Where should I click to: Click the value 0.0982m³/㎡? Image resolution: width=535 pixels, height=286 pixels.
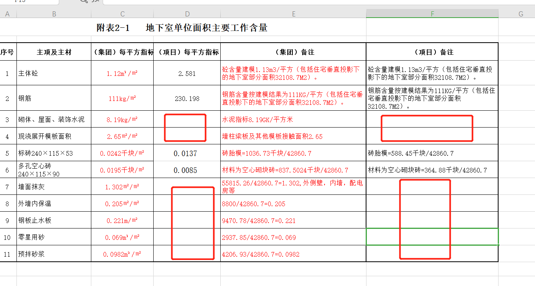tap(122, 254)
